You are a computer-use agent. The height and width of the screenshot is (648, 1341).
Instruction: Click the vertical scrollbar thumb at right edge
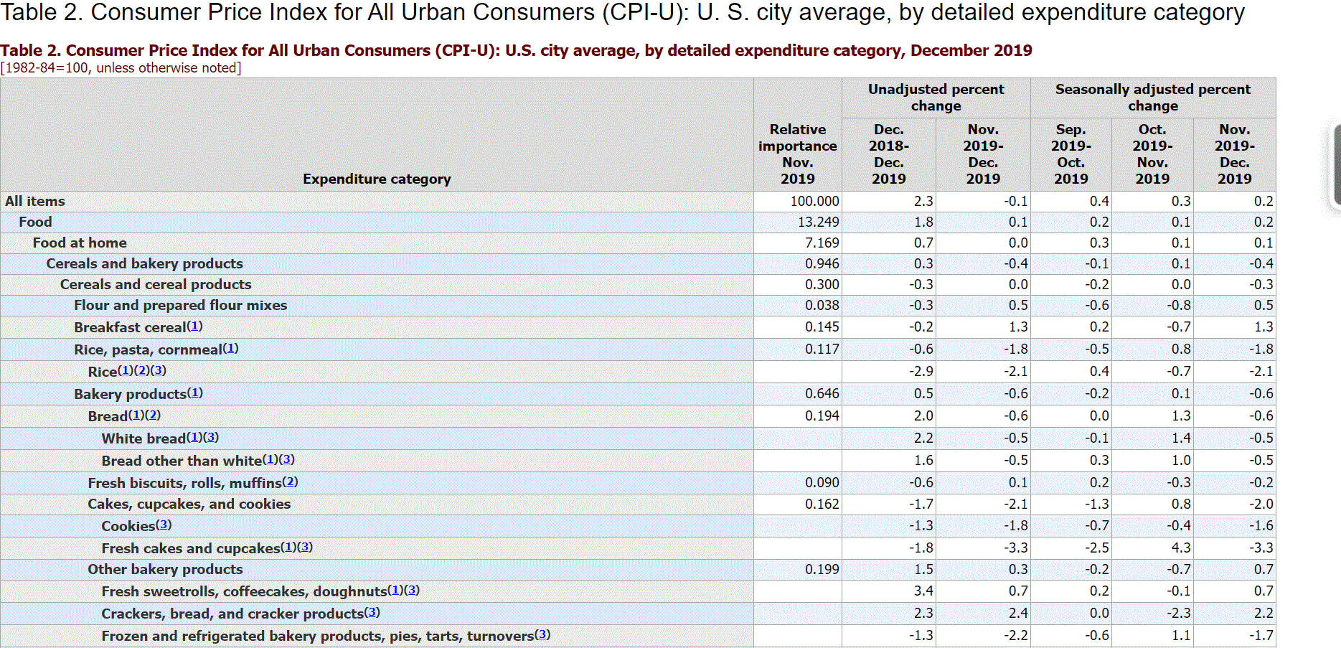click(x=1337, y=165)
